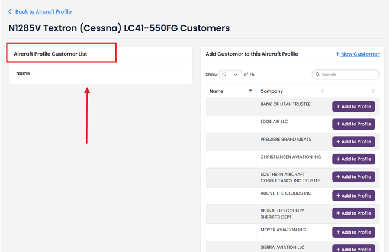The image size is (389, 252).
Task: Add Above The Clouds Inc to profile
Action: click(353, 196)
